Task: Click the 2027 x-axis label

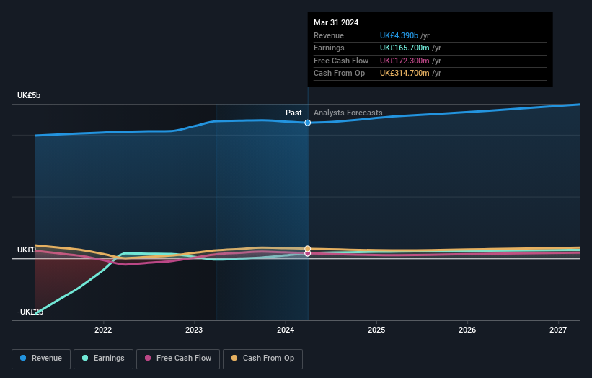Action: pyautogui.click(x=558, y=330)
